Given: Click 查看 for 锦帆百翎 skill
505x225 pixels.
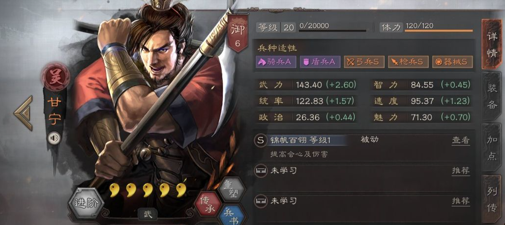Looking at the screenshot, I should pyautogui.click(x=461, y=141).
